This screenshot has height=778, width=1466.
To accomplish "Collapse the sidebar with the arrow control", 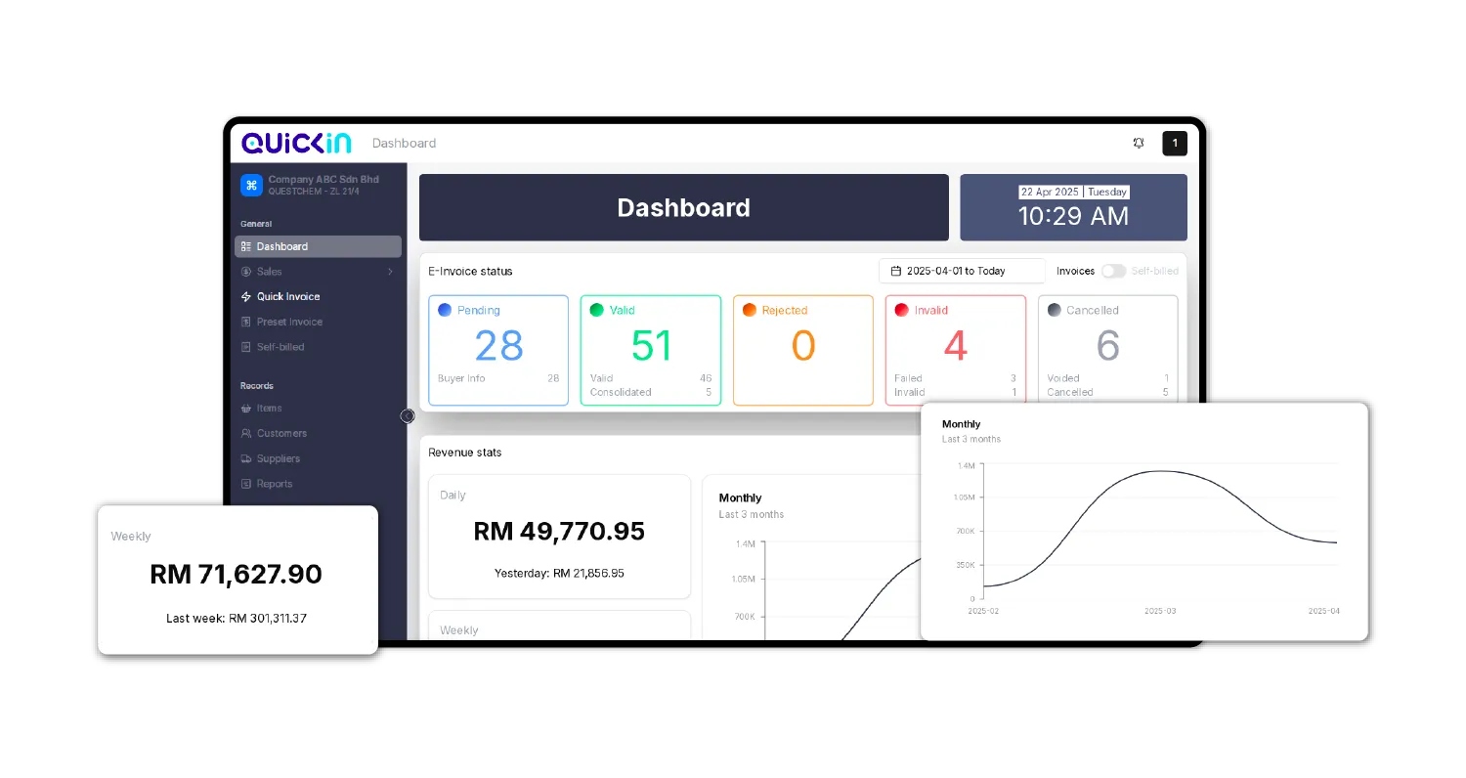I will click(408, 415).
